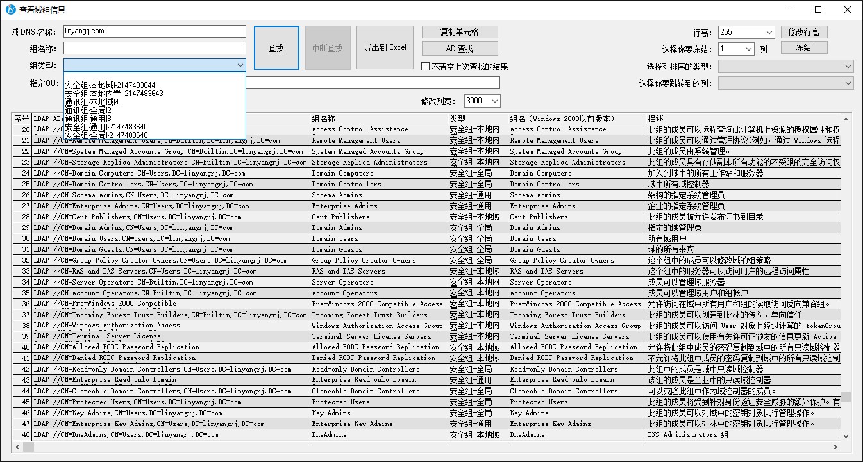
Task: Click the 指定OU input field
Action: click(372, 83)
